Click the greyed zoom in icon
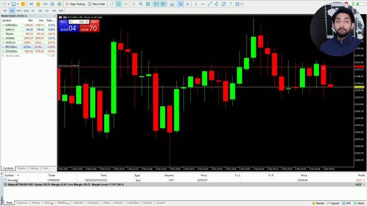This screenshot has width=367, height=206. (x=134, y=4)
